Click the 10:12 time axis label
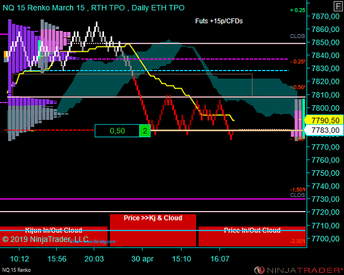Screen dimensions: 344x275 (19, 259)
